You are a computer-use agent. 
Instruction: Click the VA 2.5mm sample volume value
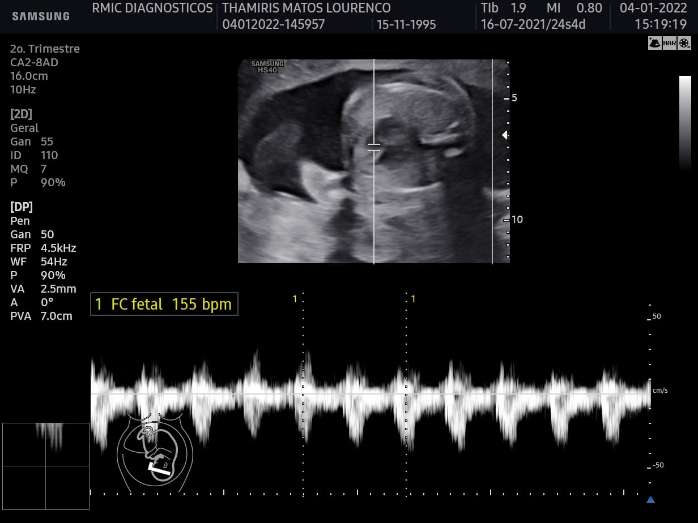click(x=43, y=289)
